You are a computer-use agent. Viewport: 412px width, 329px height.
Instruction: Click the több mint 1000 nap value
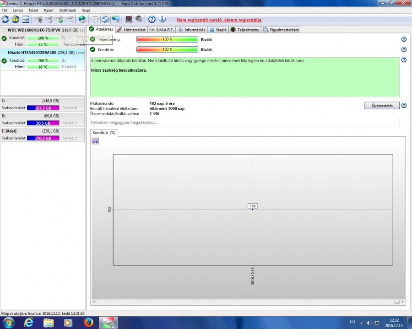(x=167, y=108)
